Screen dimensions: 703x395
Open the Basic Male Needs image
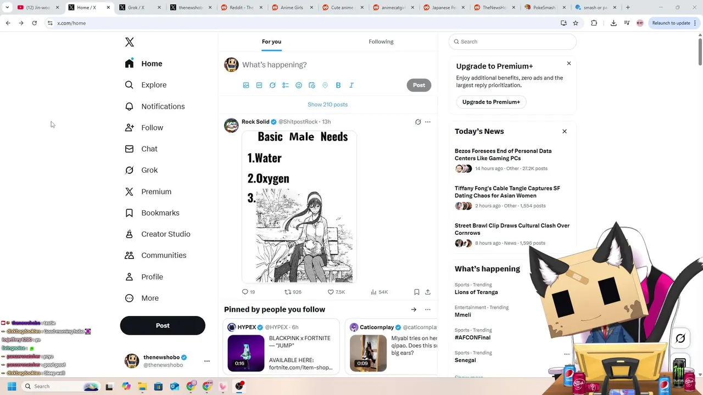click(x=299, y=207)
